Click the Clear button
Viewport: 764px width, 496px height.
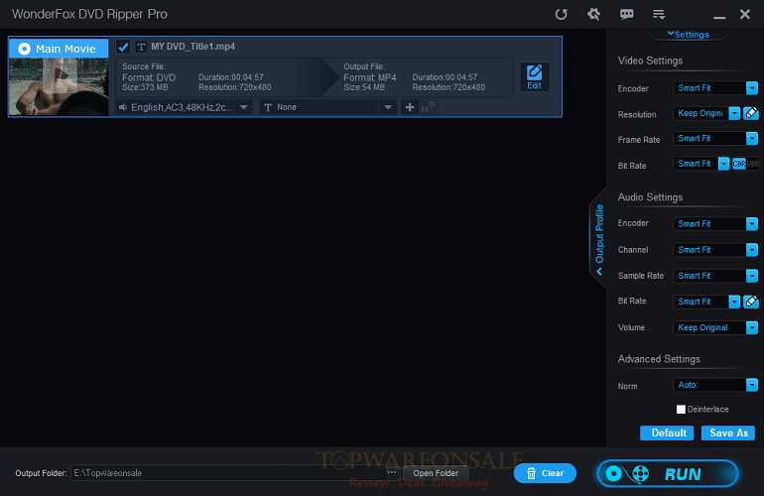tap(545, 473)
